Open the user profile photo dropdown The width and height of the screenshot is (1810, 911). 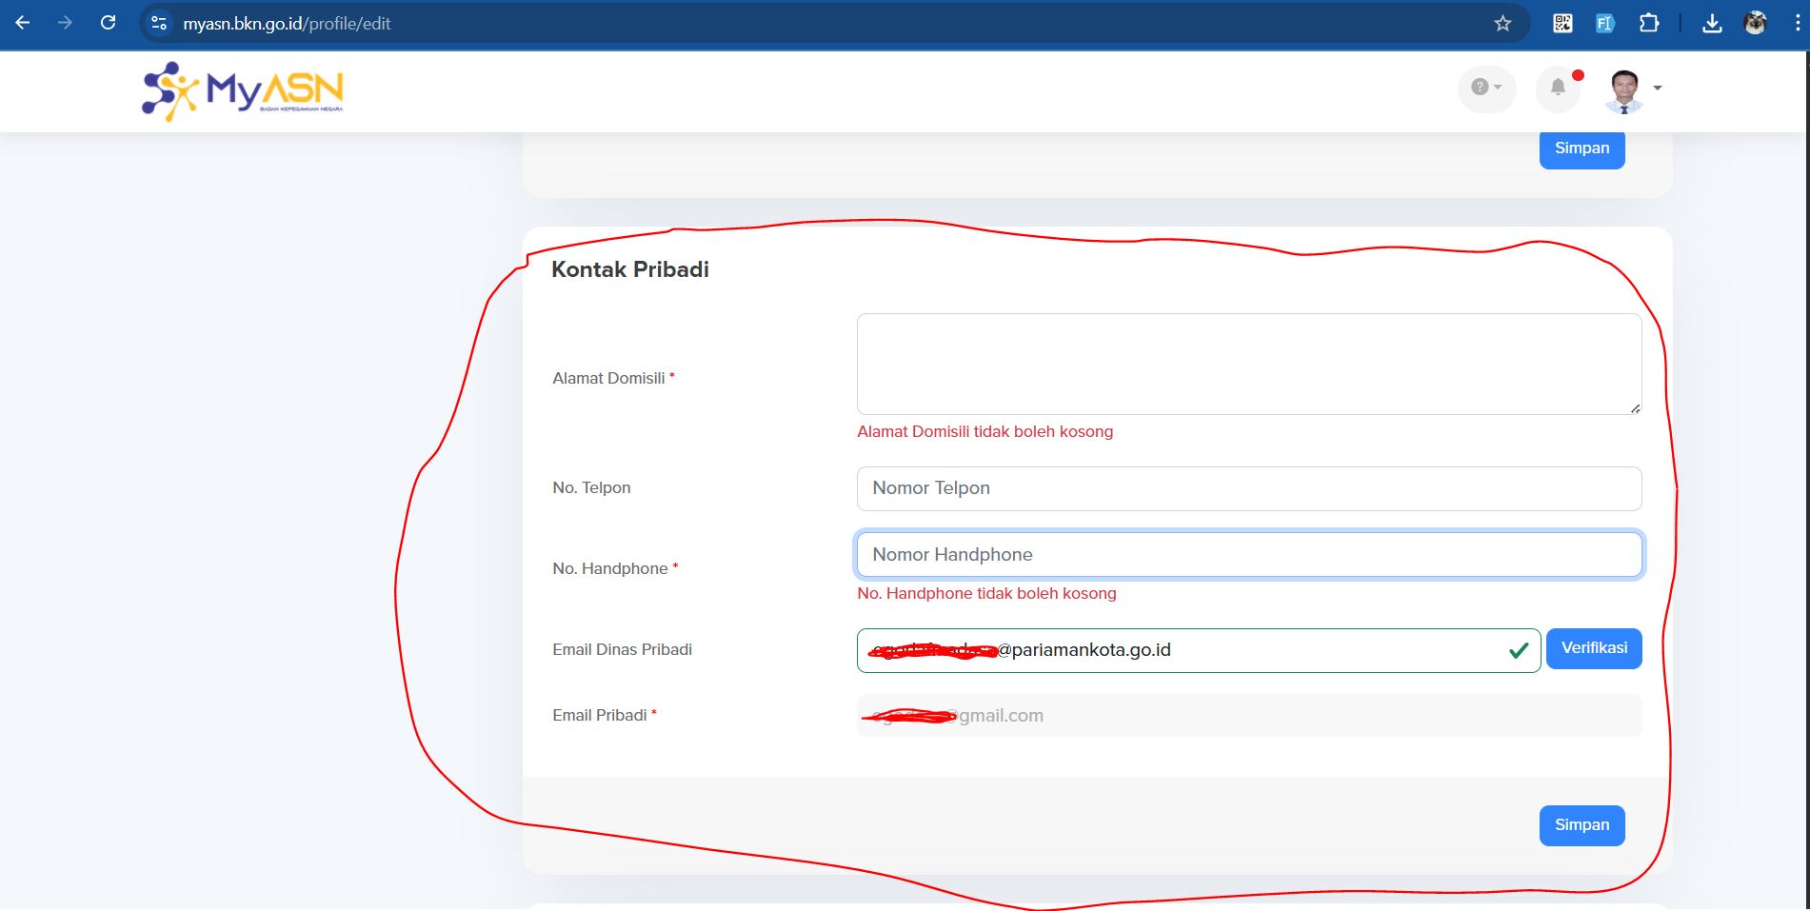(x=1632, y=89)
